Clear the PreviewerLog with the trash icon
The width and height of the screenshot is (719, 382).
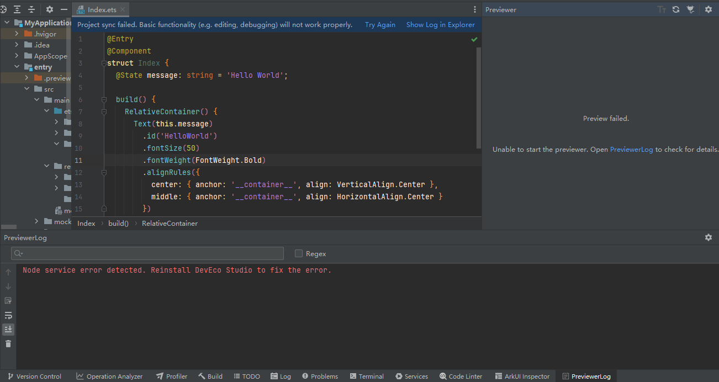[8, 344]
